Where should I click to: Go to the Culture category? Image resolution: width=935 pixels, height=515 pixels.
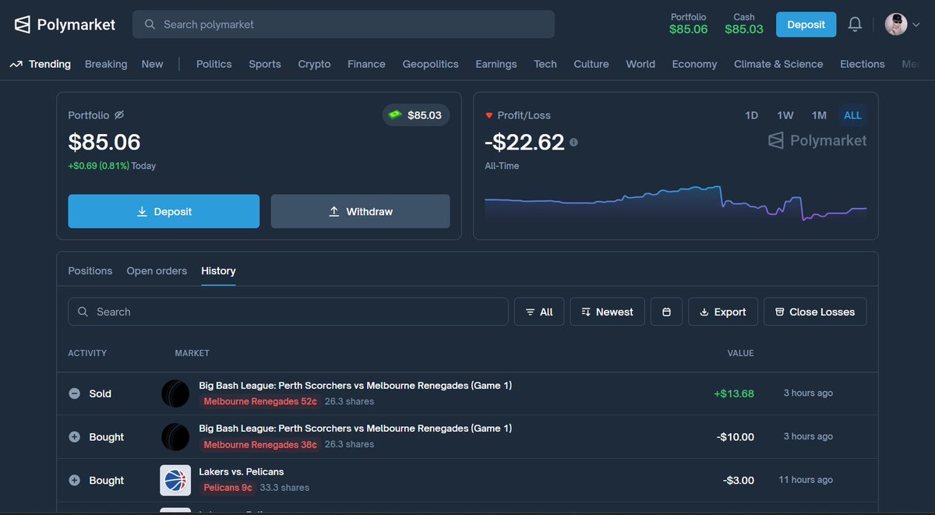coord(591,64)
